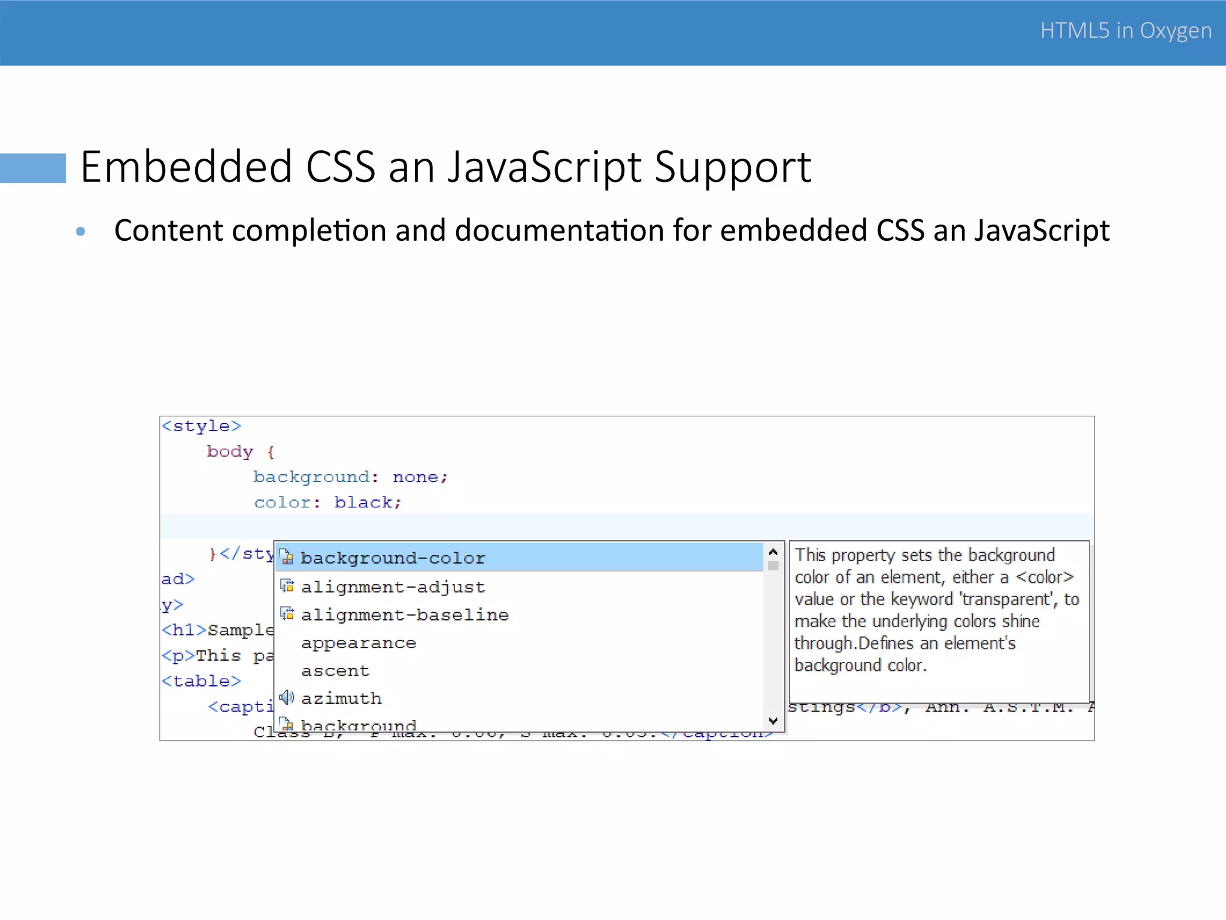Click the alignment-baseline property icon
This screenshot has width=1226, height=920.
287,614
